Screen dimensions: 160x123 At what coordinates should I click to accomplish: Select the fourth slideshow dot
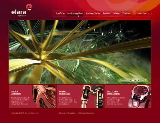pyautogui.click(x=138, y=80)
